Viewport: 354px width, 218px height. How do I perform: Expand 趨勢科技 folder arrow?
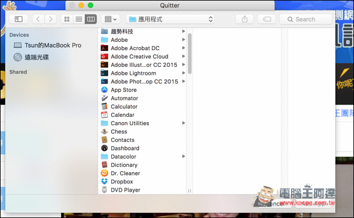pyautogui.click(x=183, y=31)
